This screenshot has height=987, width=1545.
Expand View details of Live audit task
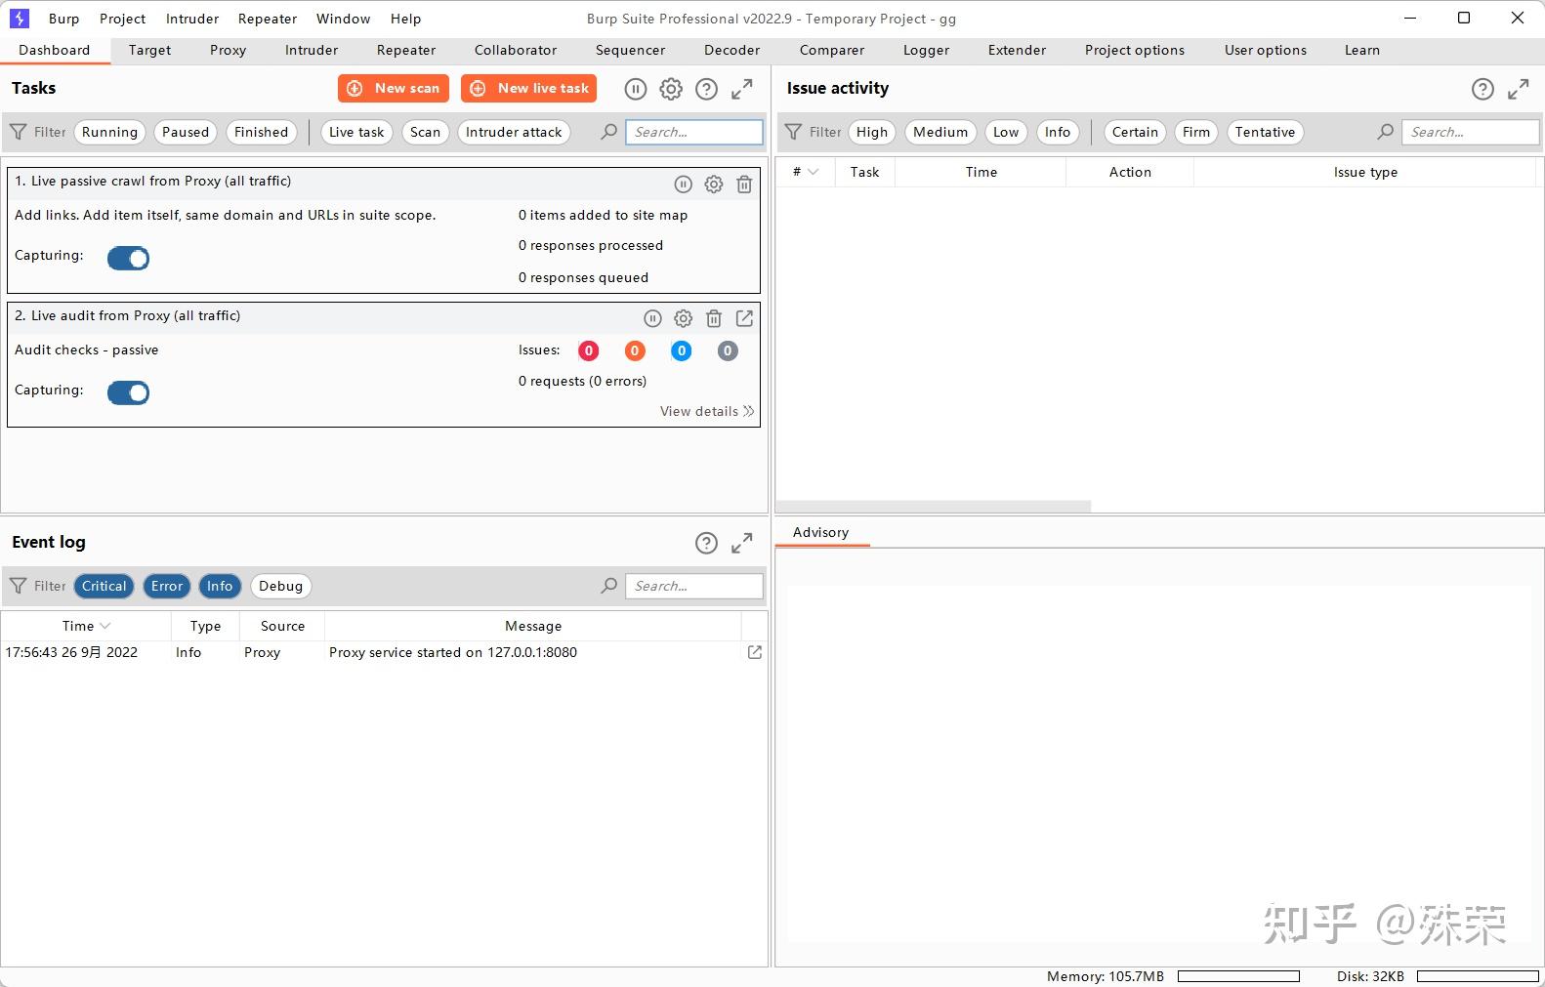(707, 411)
